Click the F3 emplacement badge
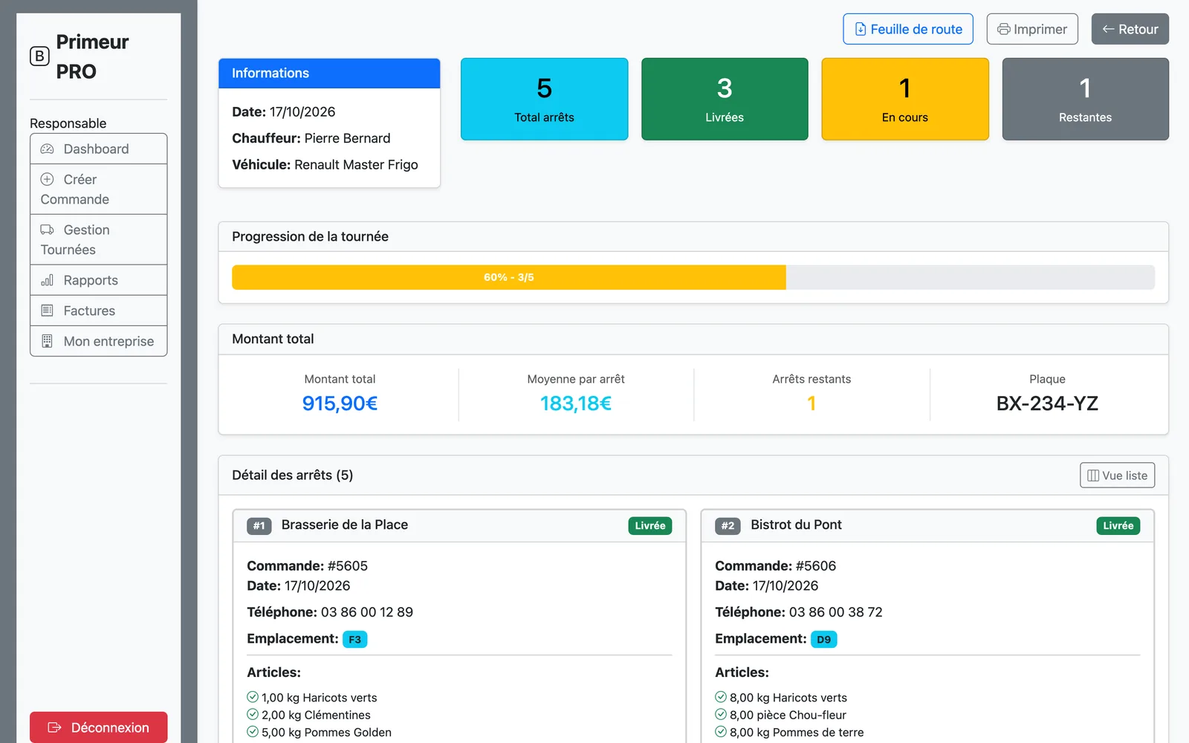Viewport: 1189px width, 743px height. click(x=354, y=639)
